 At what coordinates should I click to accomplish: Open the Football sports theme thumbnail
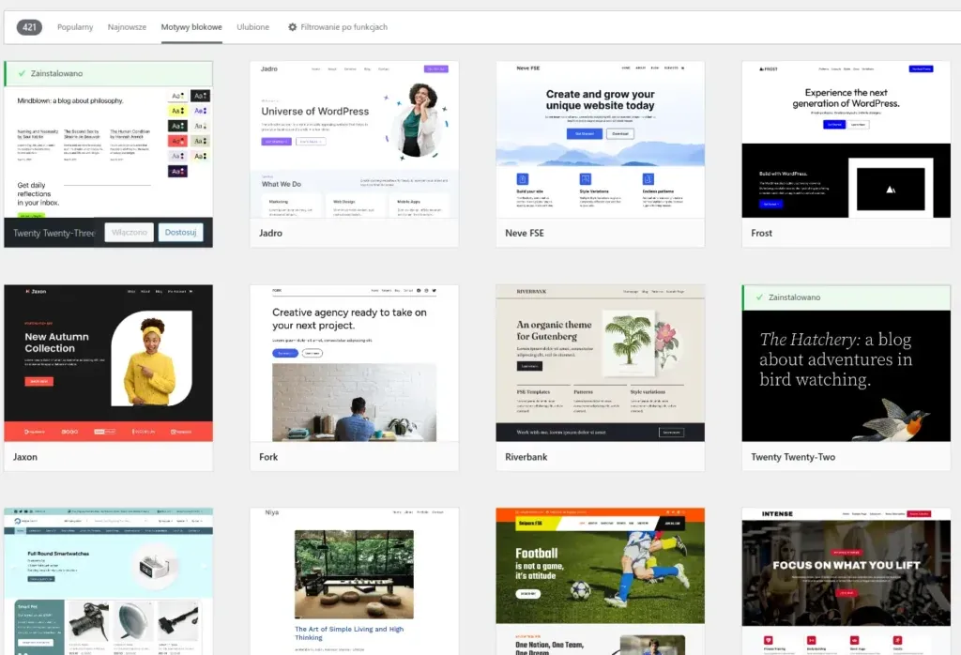point(600,582)
